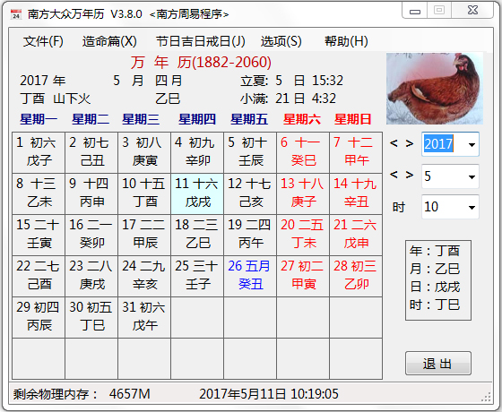Image resolution: width=502 pixels, height=412 pixels.
Task: Expand the hour 时 10 dropdown
Action: (472, 207)
